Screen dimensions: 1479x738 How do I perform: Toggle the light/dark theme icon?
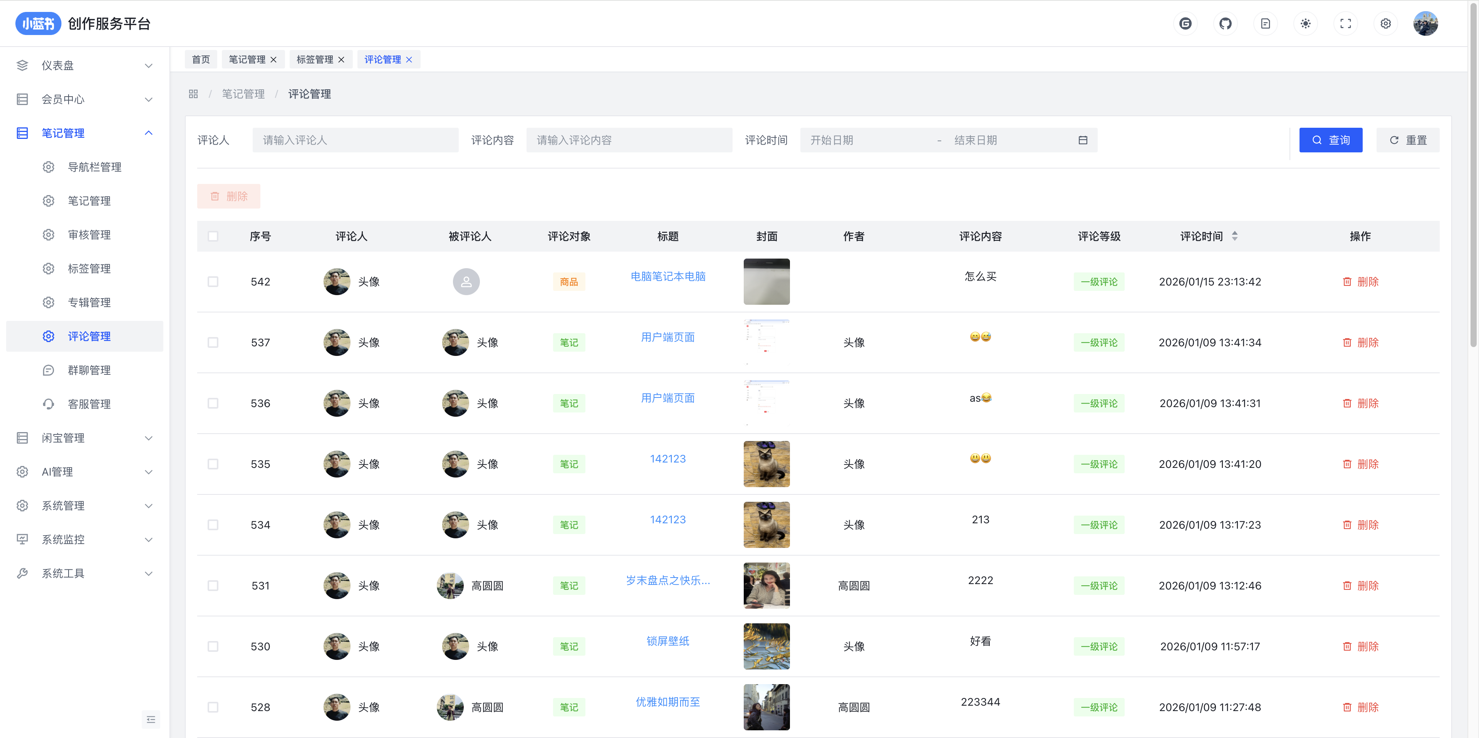[1306, 23]
